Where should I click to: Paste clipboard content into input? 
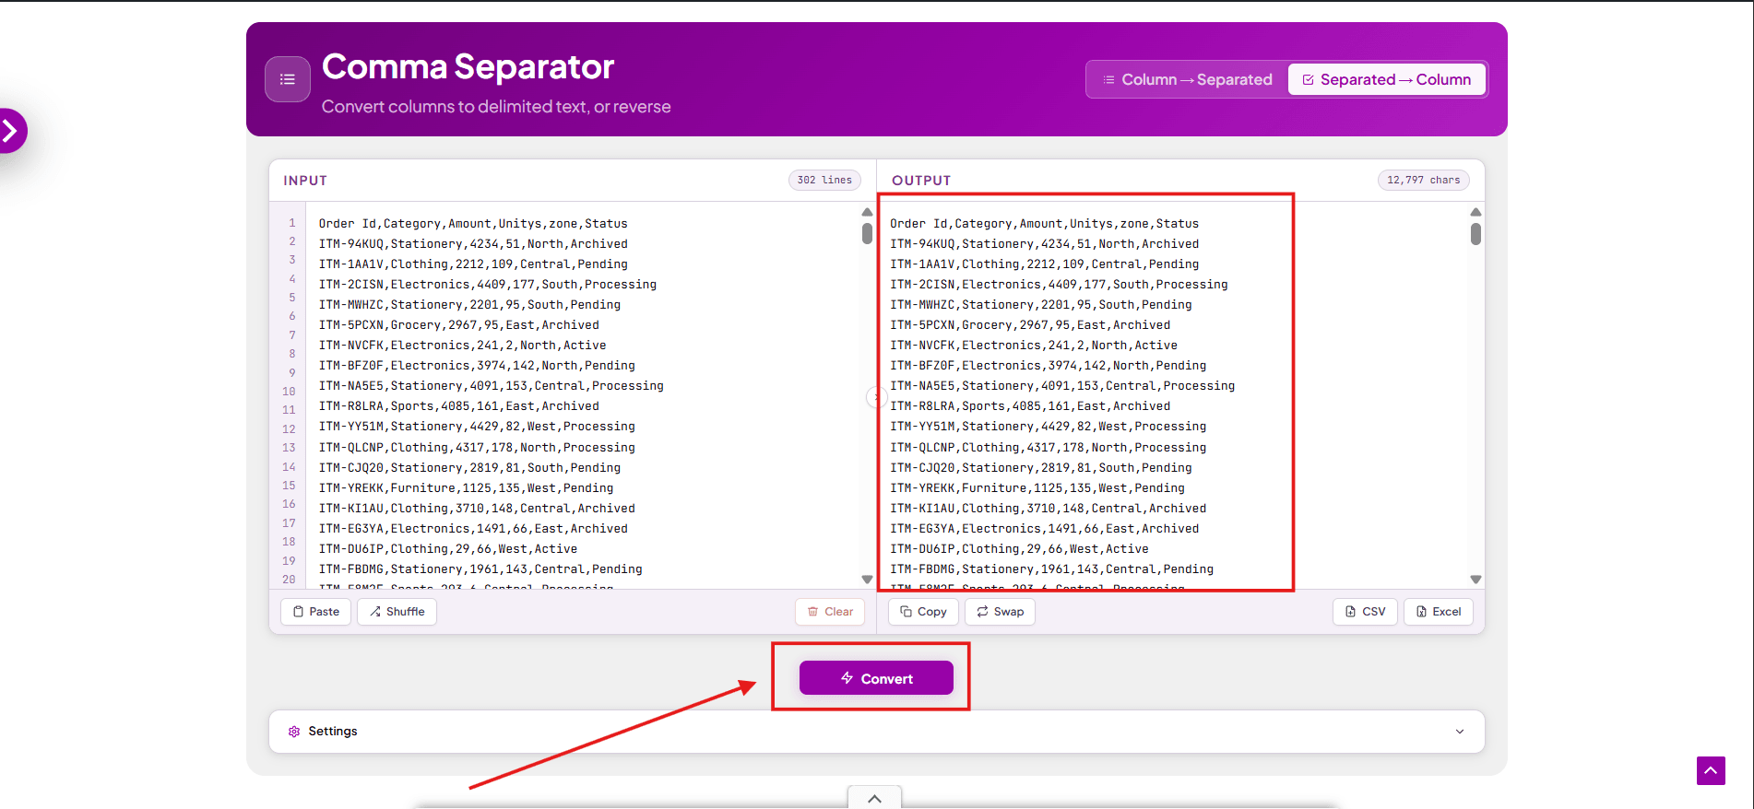315,612
